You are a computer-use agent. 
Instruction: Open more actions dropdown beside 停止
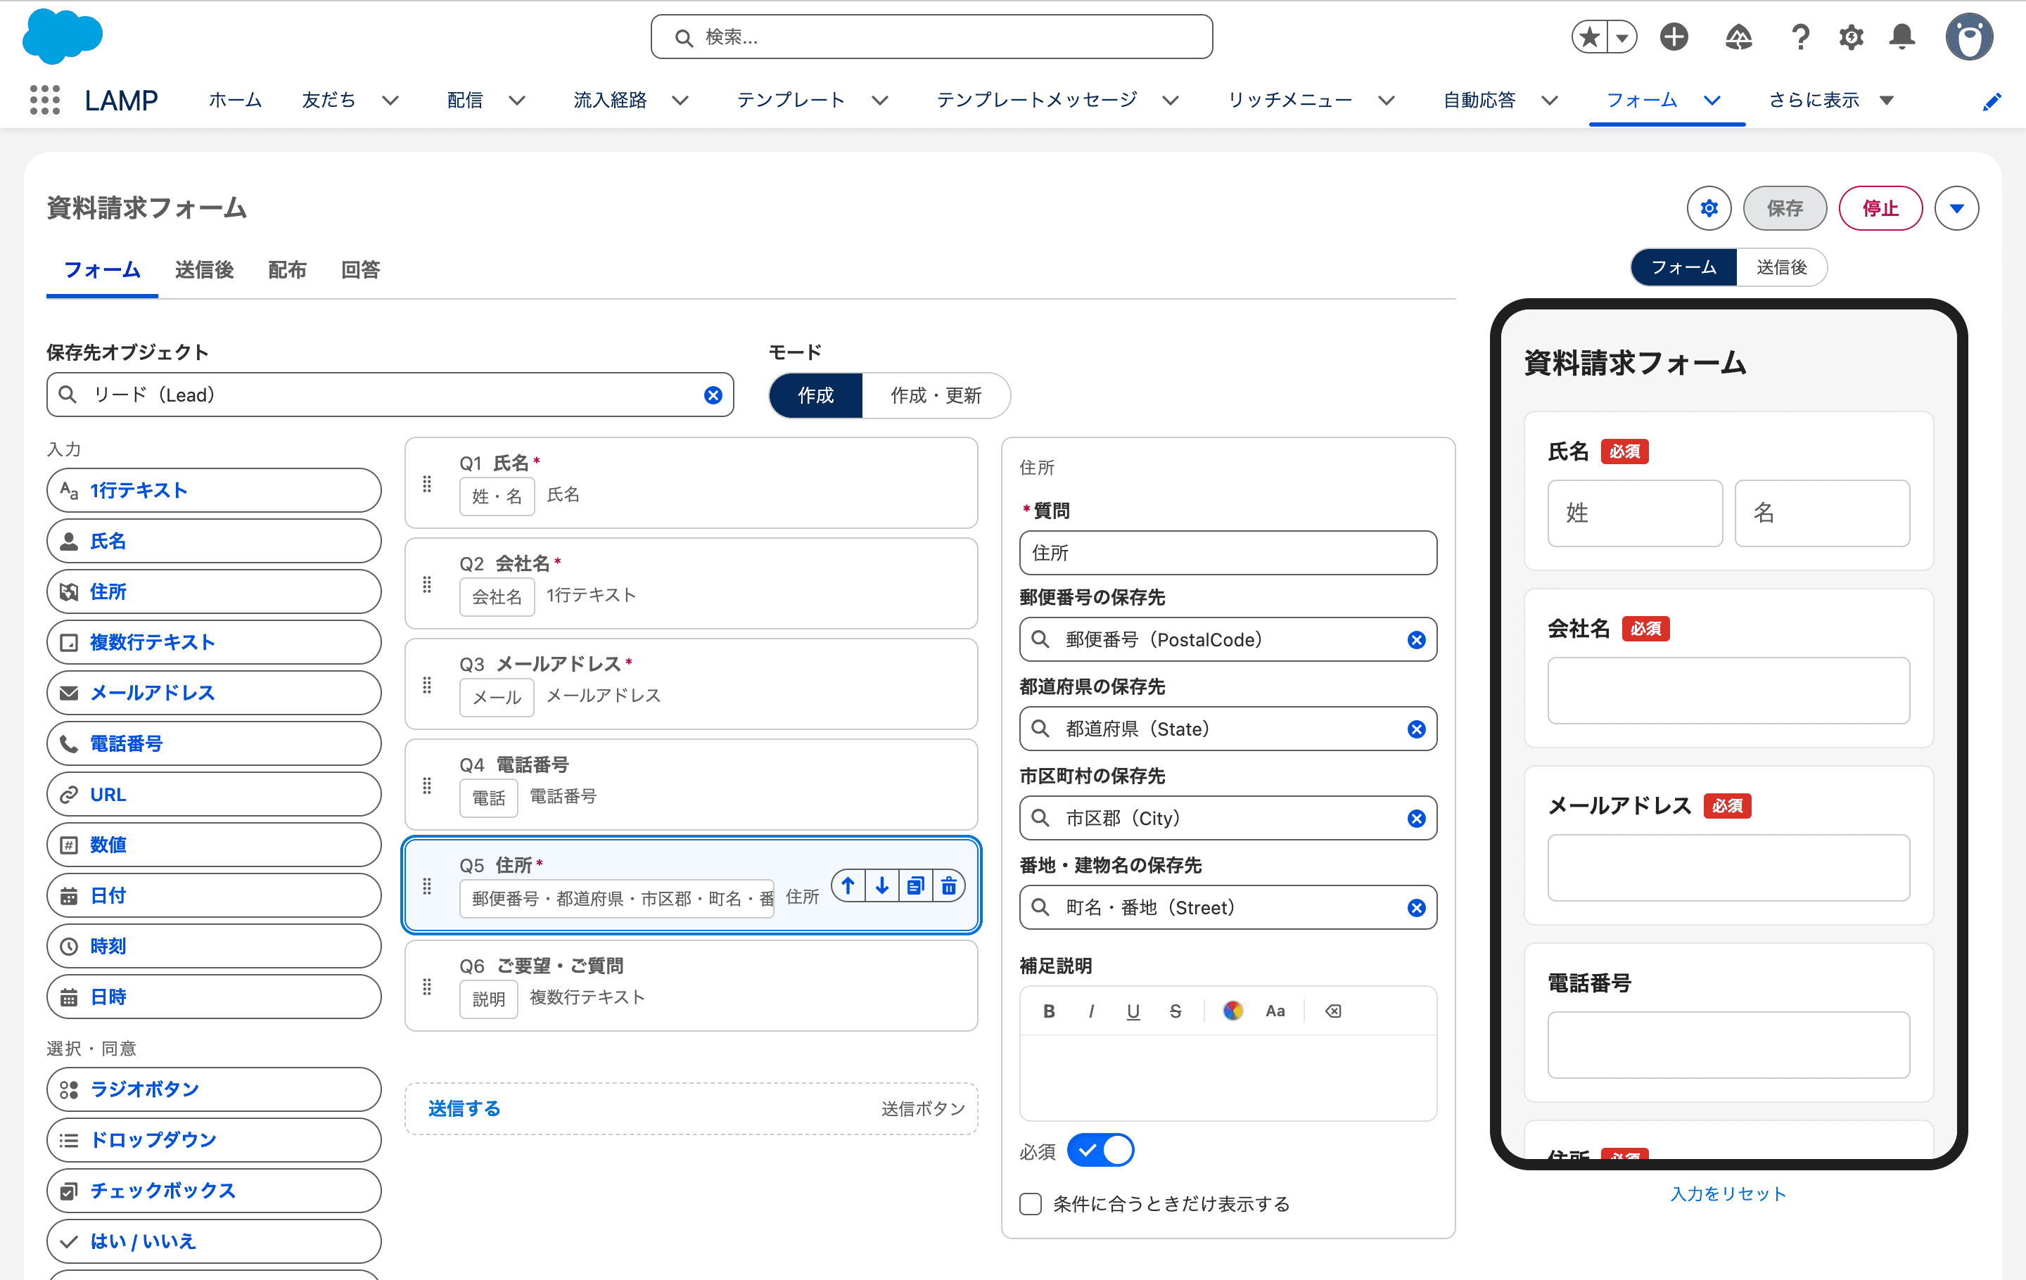1956,207
